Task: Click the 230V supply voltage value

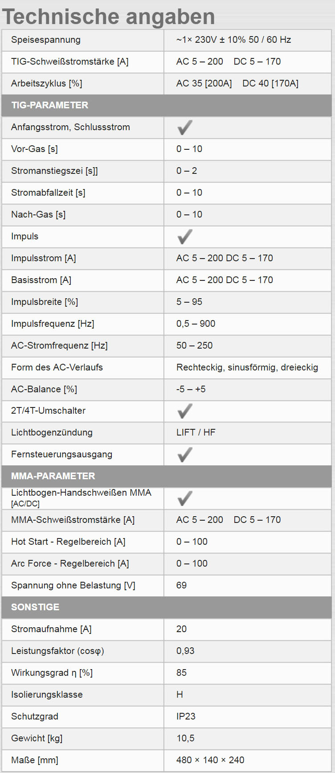Action: pyautogui.click(x=233, y=40)
